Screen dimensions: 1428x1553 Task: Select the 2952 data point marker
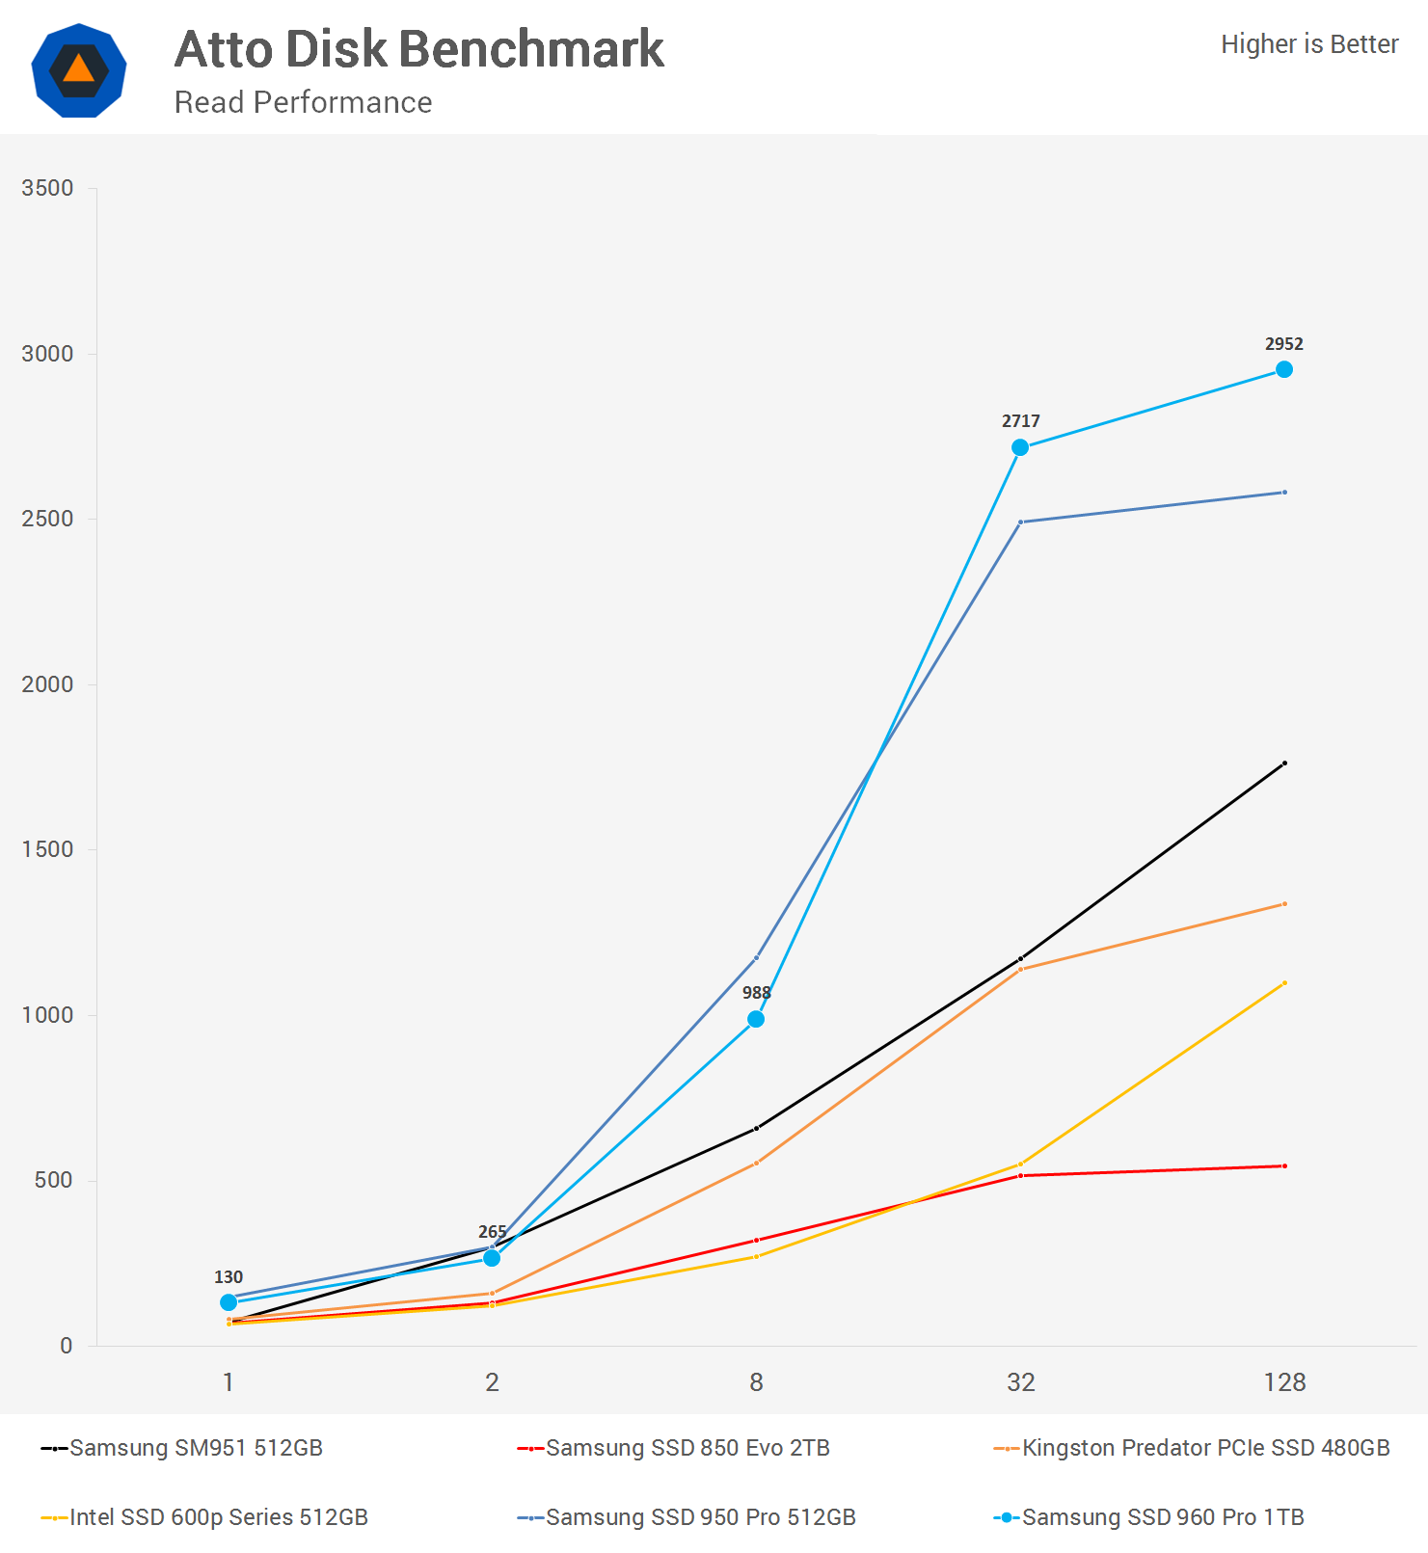click(x=1284, y=369)
